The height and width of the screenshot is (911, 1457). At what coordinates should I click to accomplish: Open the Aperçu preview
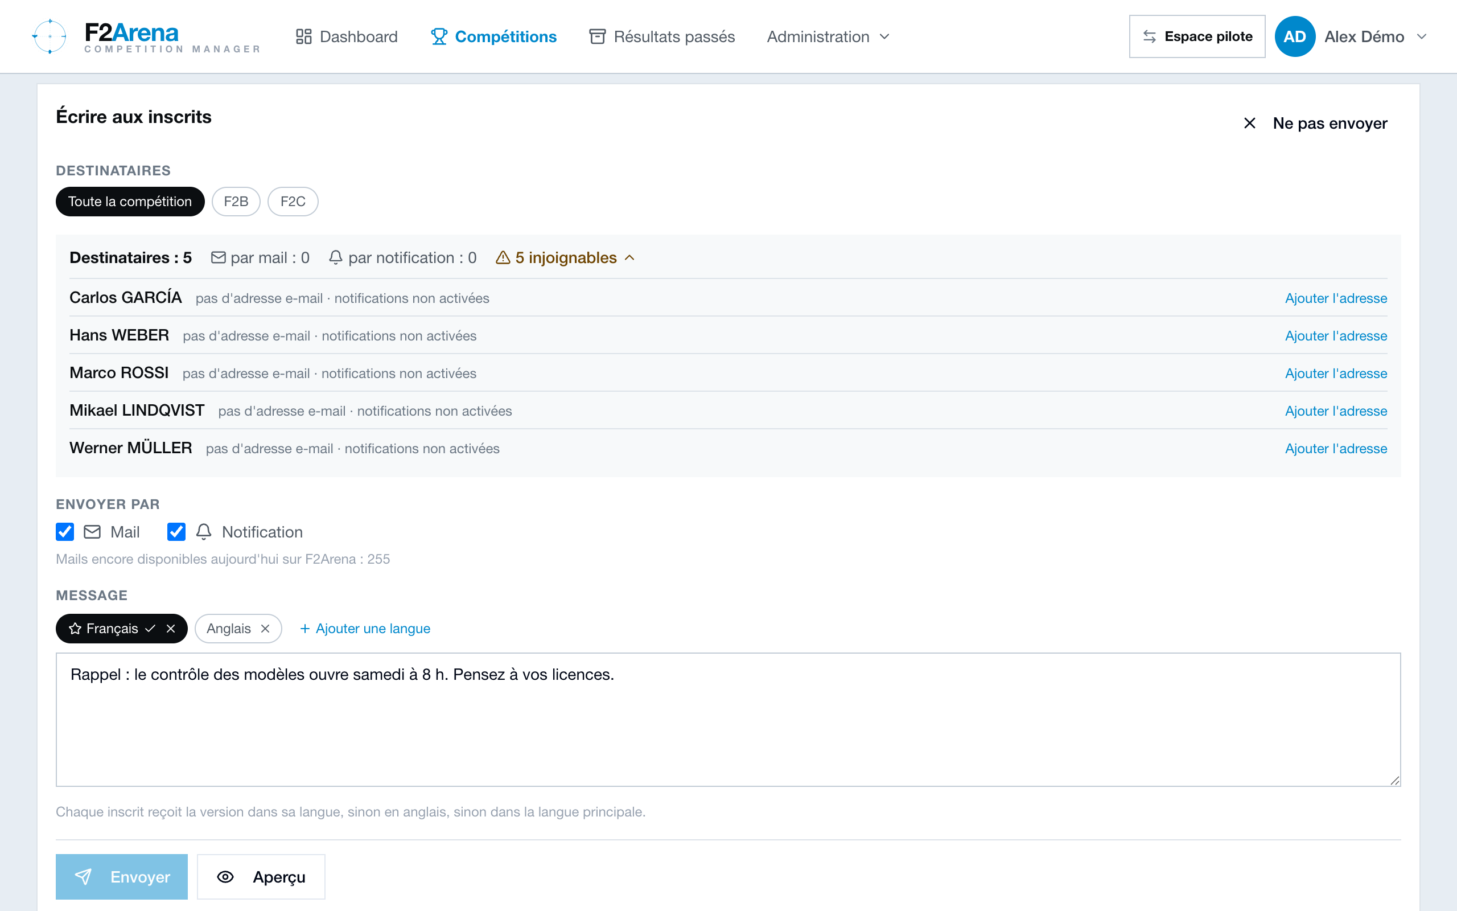coord(261,877)
